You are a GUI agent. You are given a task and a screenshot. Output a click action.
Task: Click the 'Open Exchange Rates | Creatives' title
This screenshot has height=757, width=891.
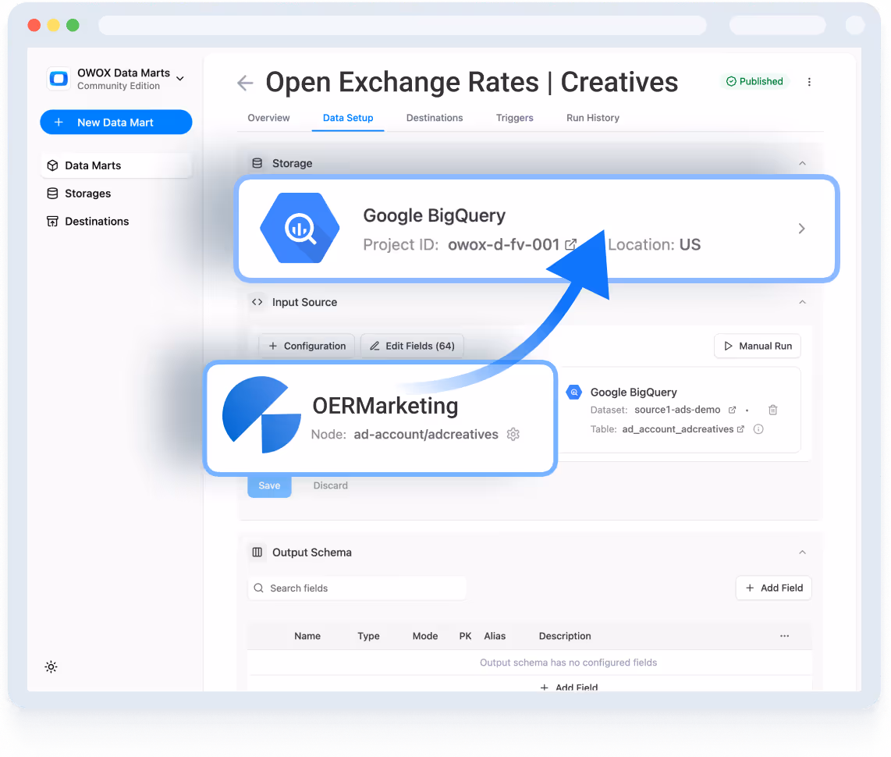tap(472, 82)
